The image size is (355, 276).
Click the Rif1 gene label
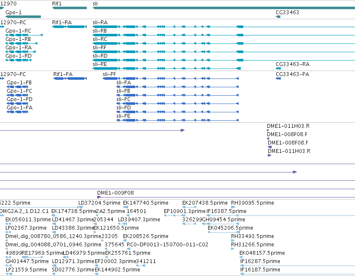[57, 4]
